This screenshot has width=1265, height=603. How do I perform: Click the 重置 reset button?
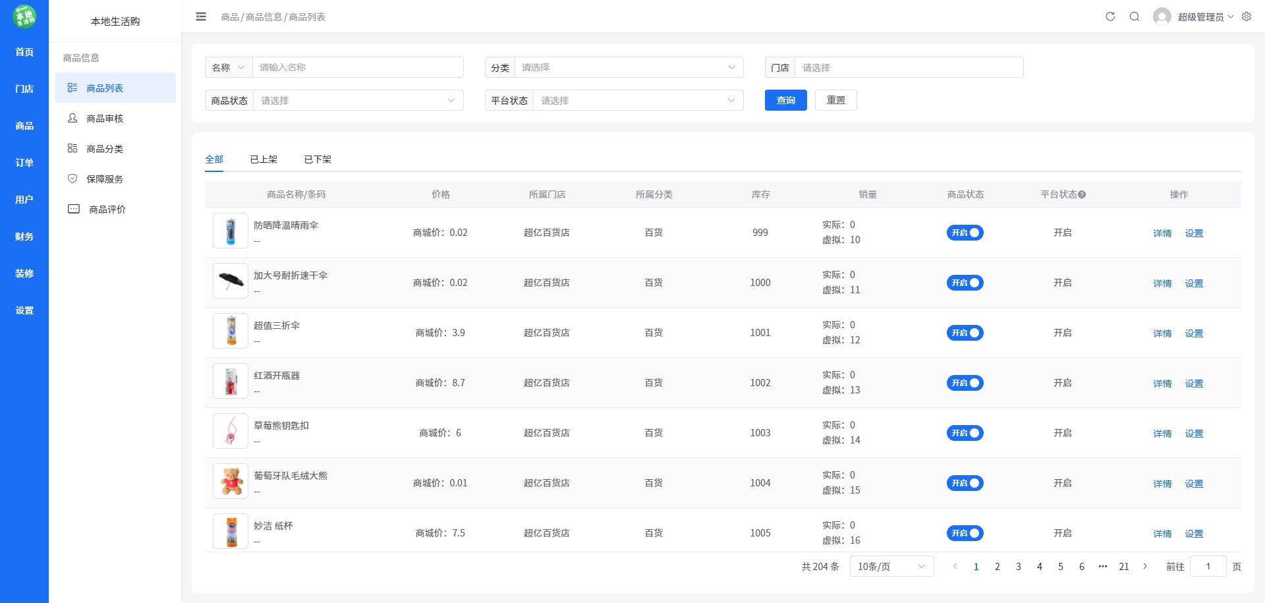click(836, 100)
